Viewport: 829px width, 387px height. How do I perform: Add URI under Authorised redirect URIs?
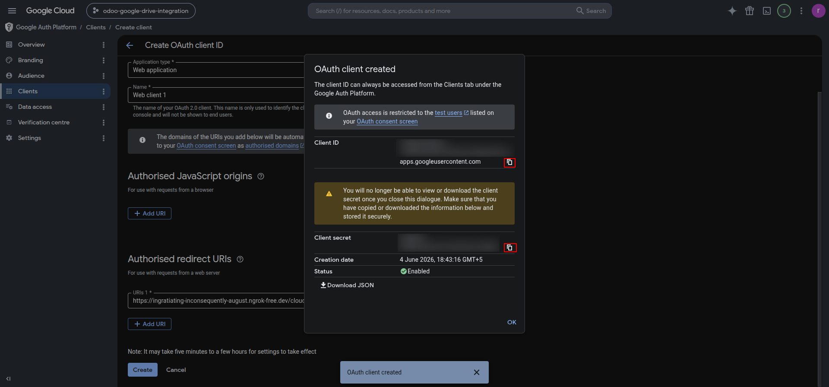coord(149,324)
